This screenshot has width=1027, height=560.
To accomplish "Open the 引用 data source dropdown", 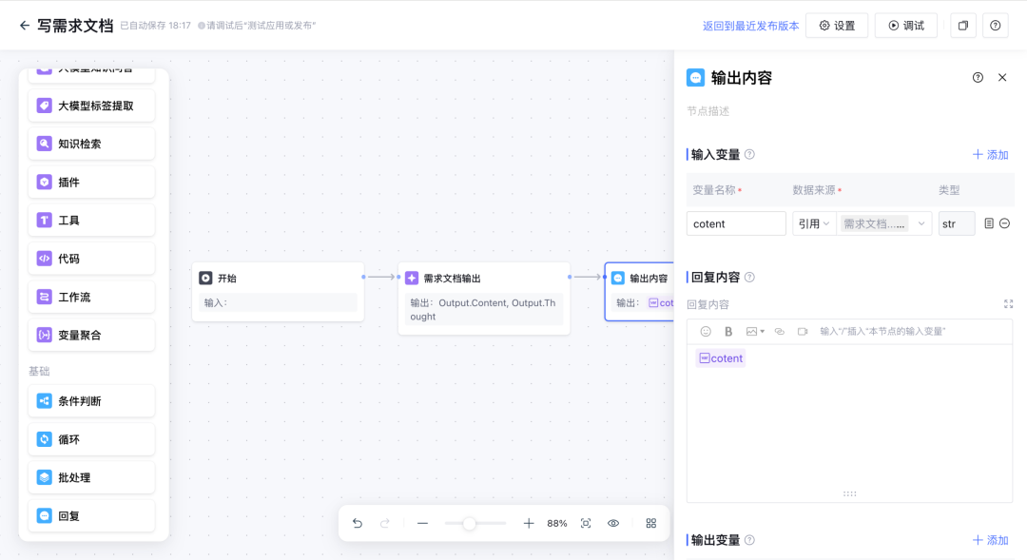I will (x=814, y=222).
